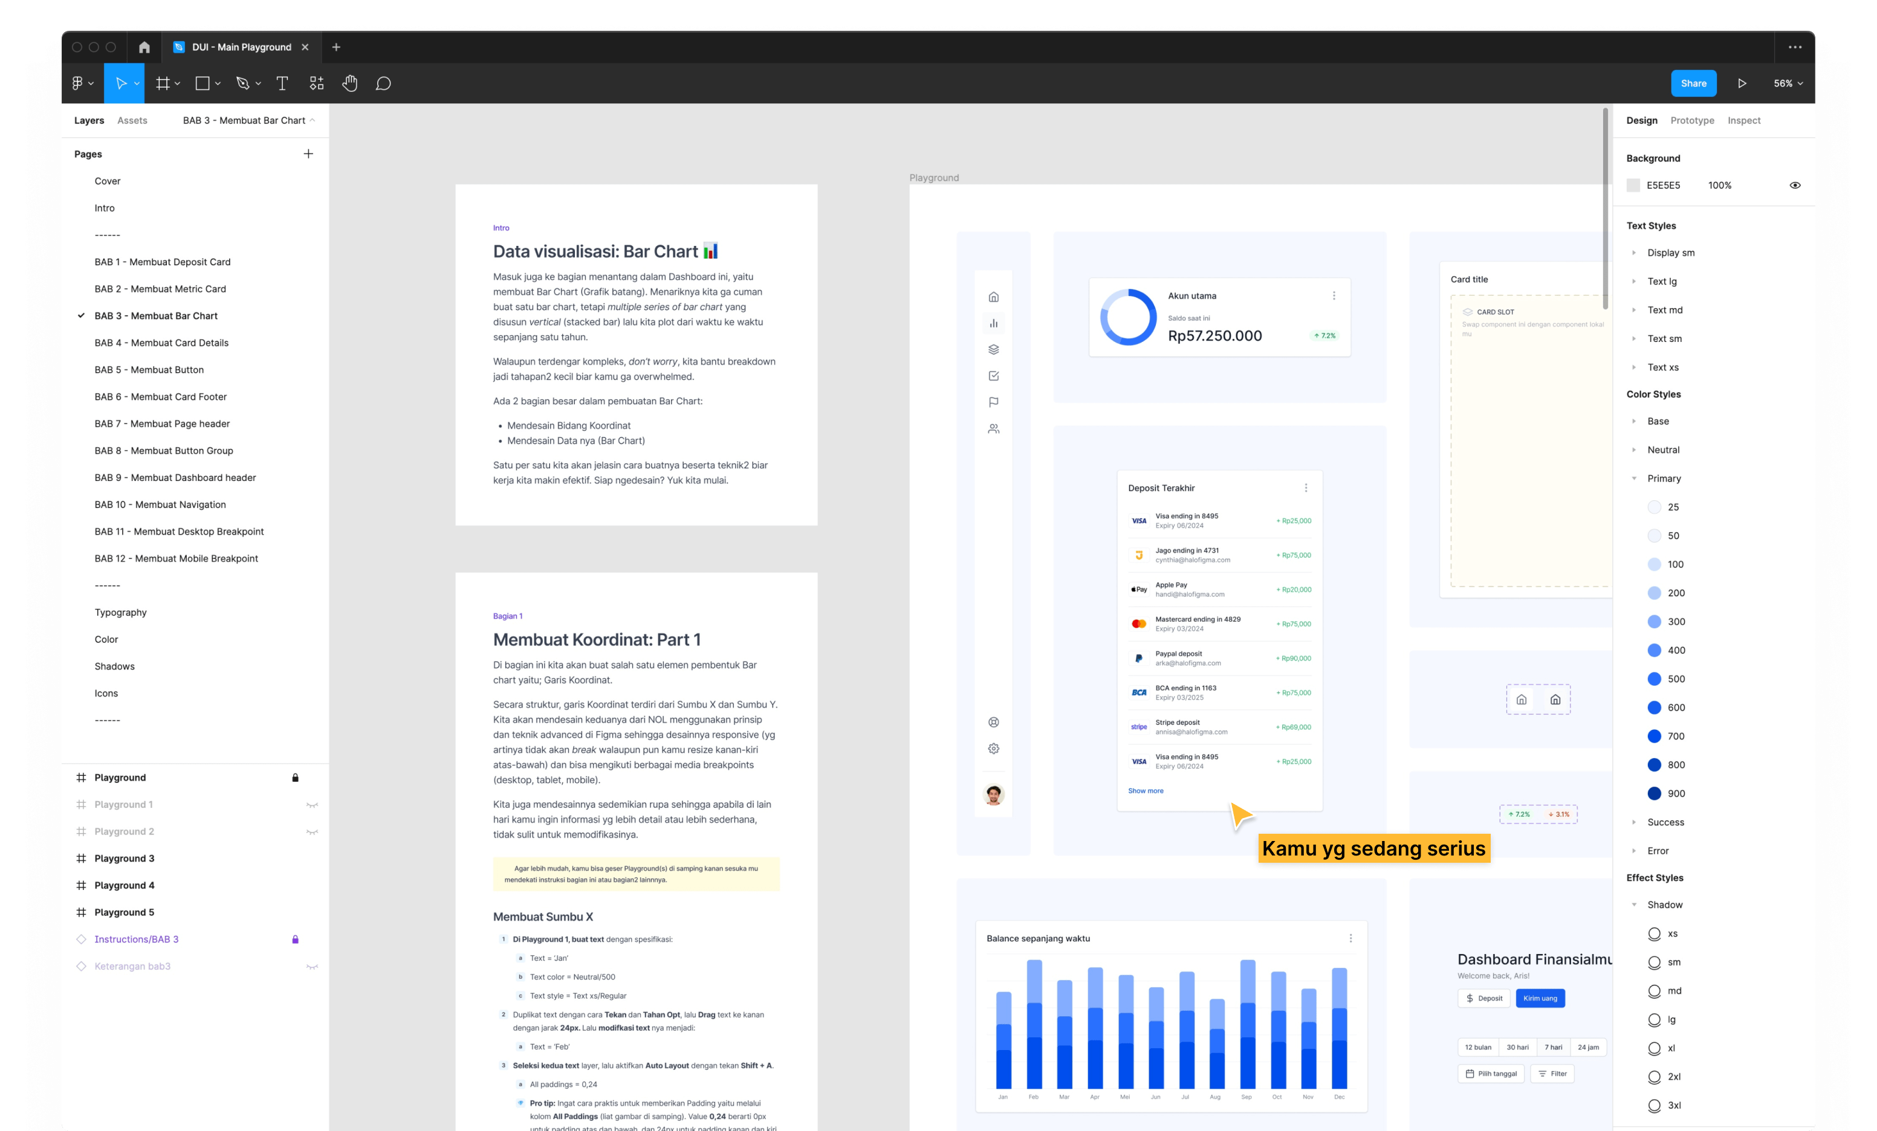Screen dimensions: 1877x1131
Task: Expand the Display sm text style
Action: point(1634,252)
